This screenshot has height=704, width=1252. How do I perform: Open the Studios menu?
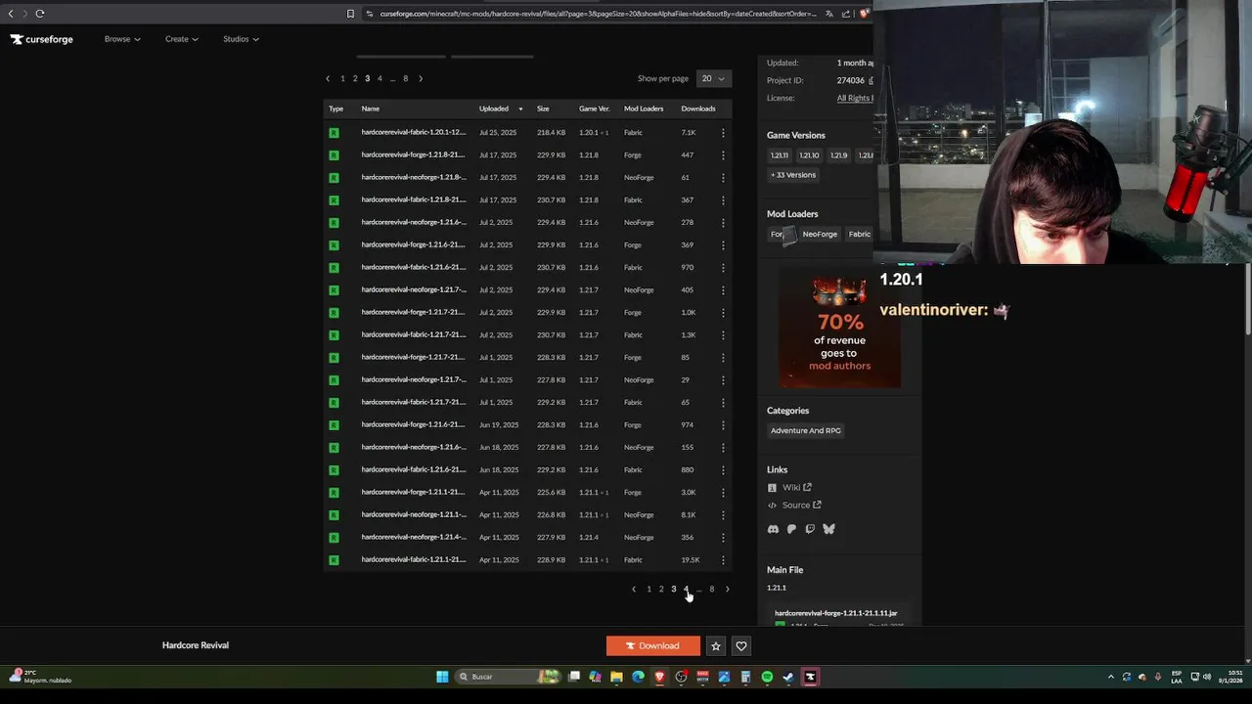click(241, 39)
